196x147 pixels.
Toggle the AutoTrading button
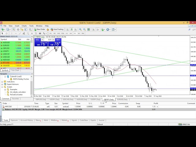coord(57,29)
